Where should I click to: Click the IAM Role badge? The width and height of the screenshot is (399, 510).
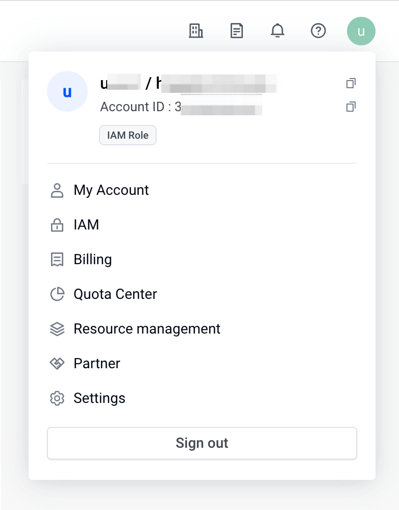[128, 135]
